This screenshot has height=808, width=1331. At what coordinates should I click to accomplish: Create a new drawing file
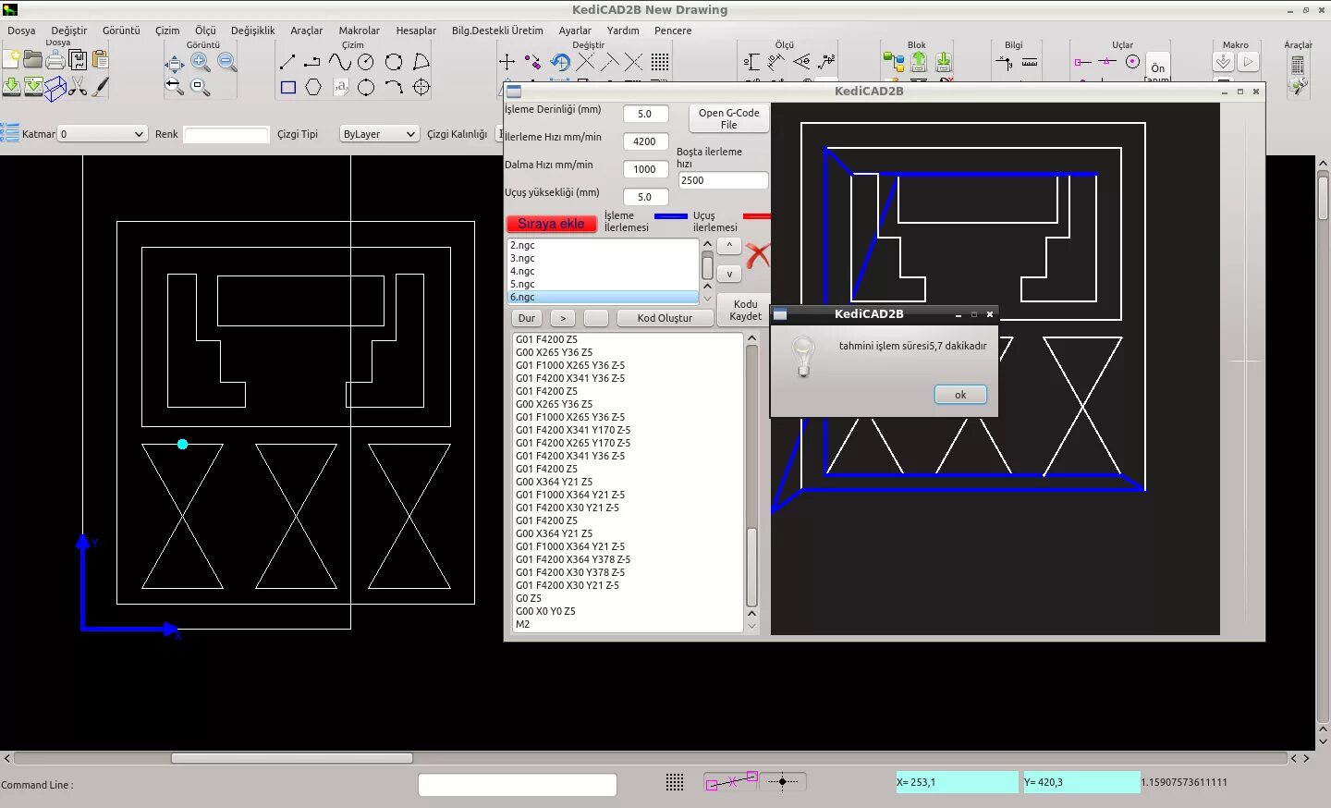(11, 60)
